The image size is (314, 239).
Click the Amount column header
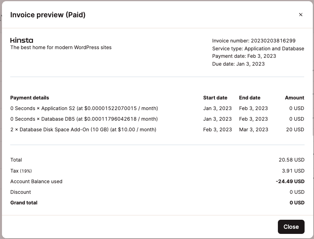click(x=294, y=97)
